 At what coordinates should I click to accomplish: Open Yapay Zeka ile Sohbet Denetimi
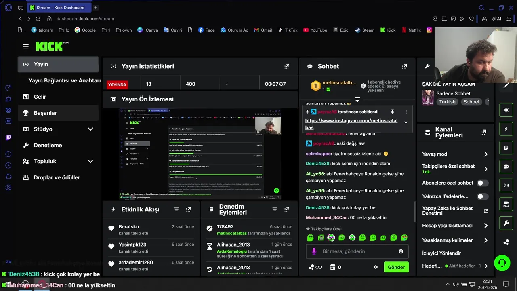click(455, 211)
